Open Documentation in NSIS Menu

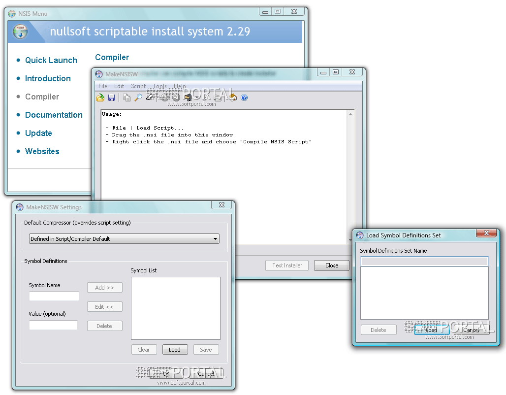54,115
